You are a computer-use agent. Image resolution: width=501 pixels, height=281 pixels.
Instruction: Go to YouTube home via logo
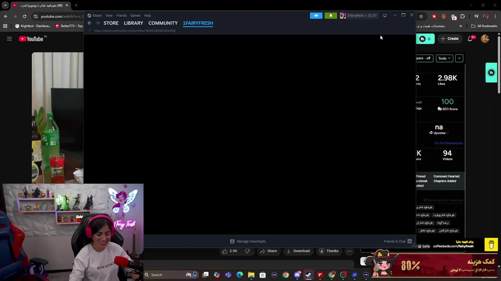pyautogui.click(x=31, y=39)
